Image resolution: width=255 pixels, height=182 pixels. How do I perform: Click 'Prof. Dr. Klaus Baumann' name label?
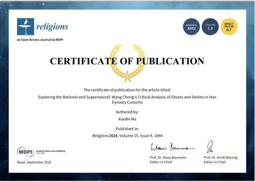tap(168, 158)
